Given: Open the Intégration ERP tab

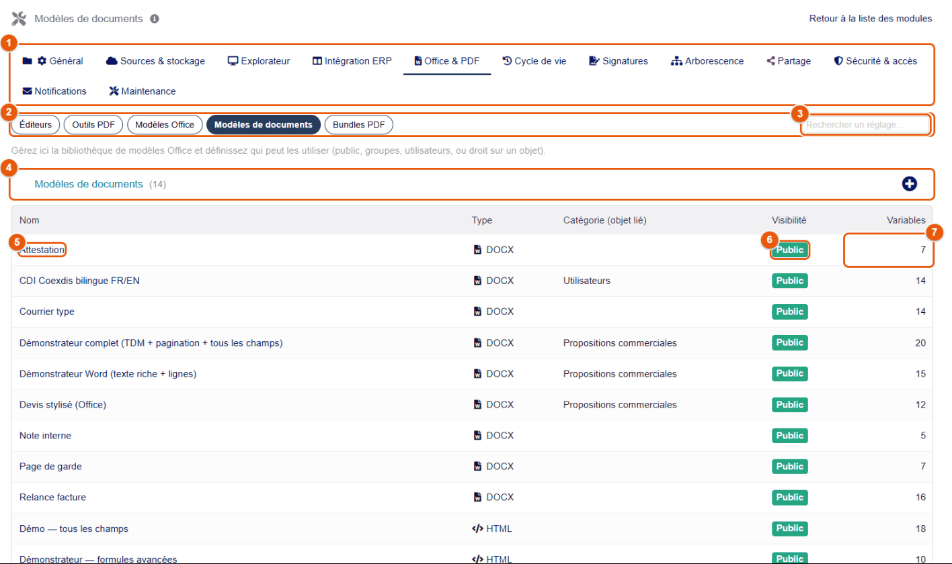Looking at the screenshot, I should coord(352,61).
